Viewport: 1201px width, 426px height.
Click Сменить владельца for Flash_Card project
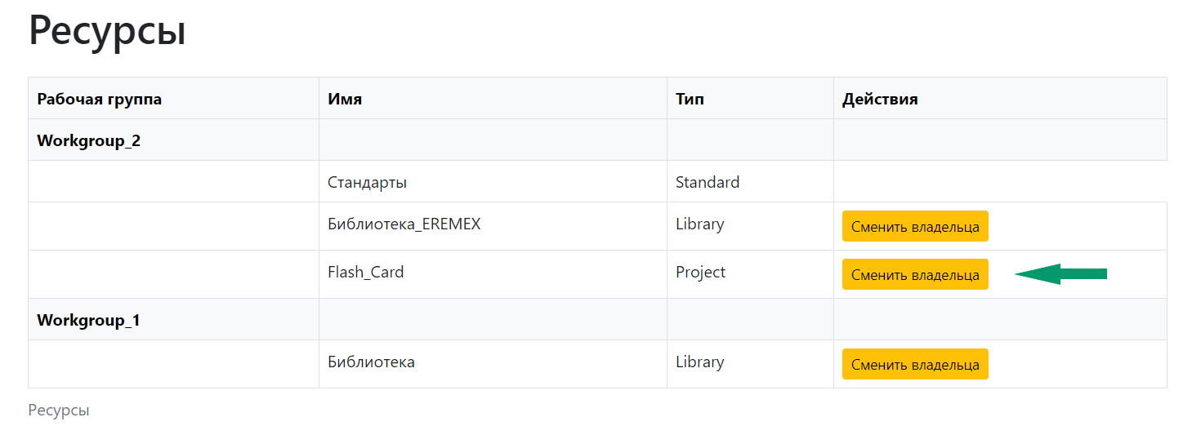pos(915,275)
